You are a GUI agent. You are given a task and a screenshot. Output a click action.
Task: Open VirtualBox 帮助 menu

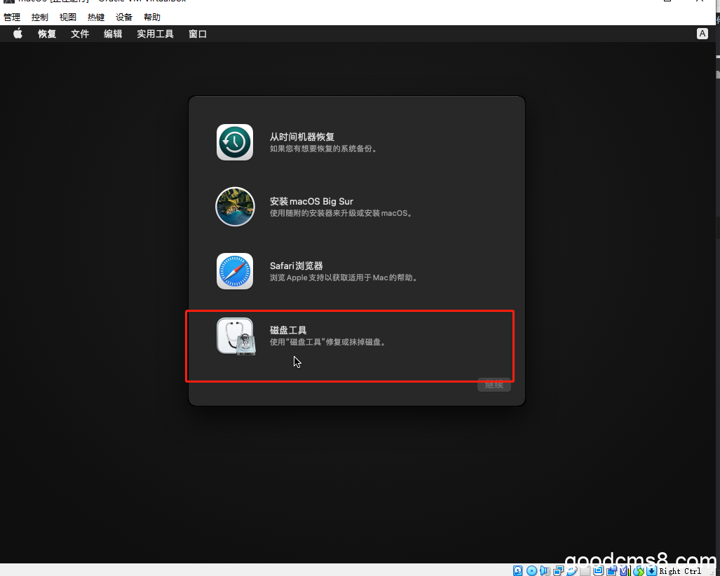tap(152, 17)
